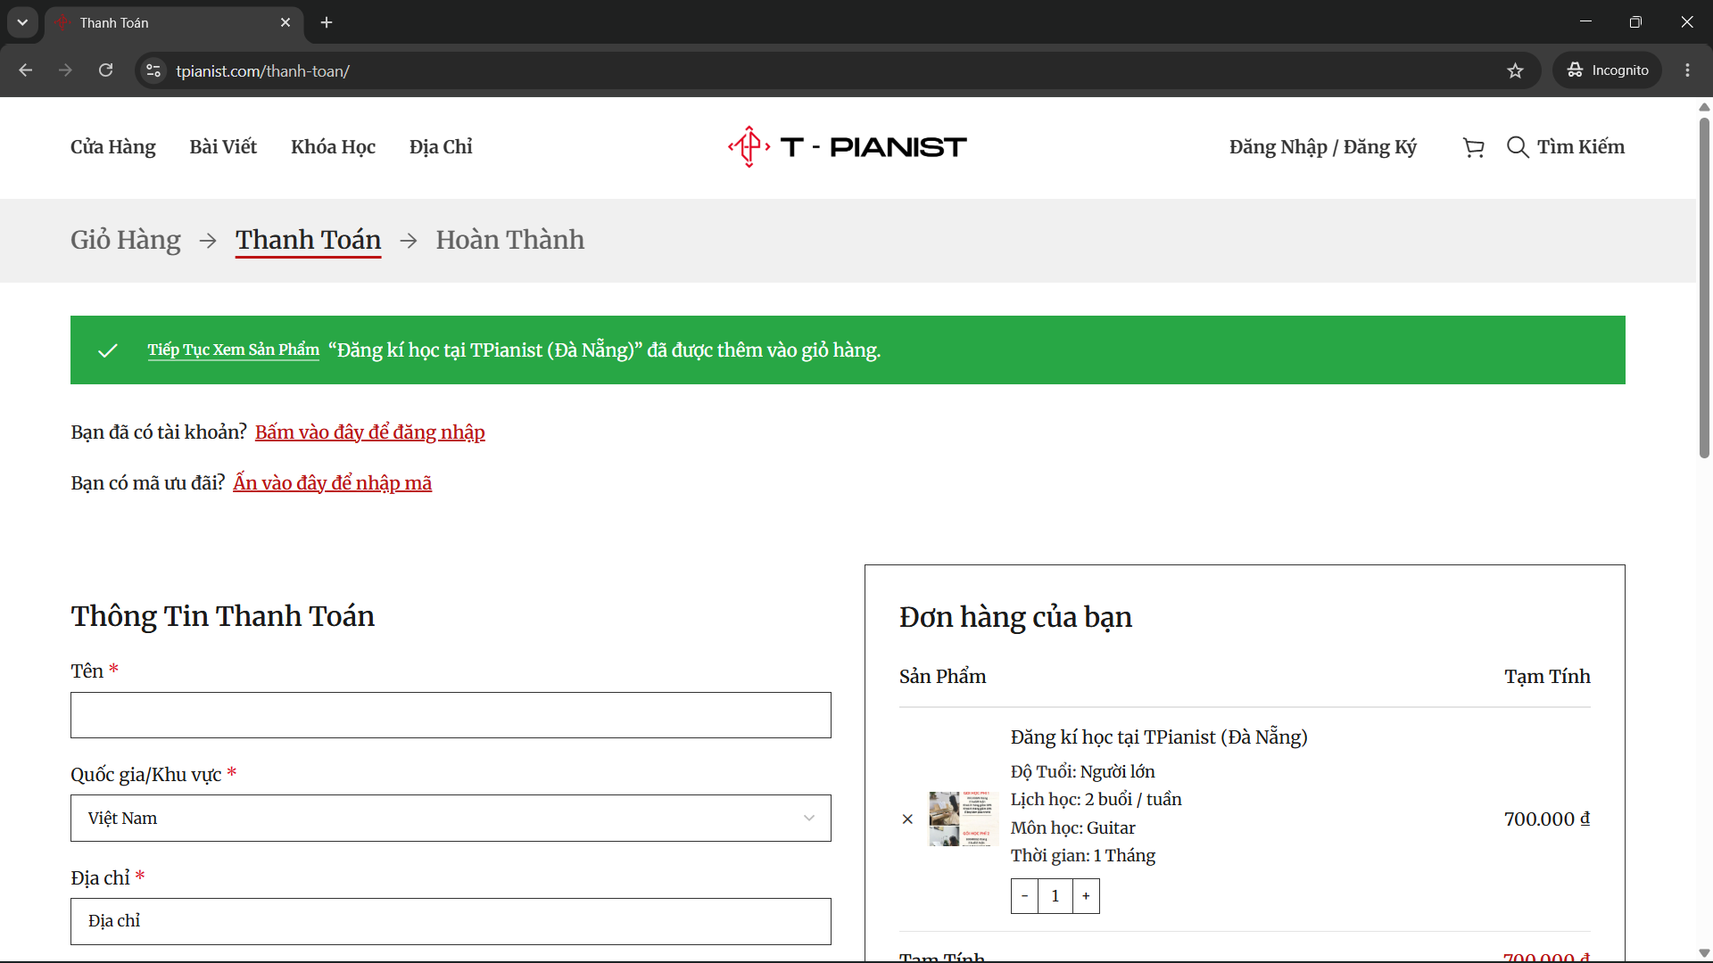This screenshot has width=1713, height=963.
Task: Open tab search dropdown arrow
Action: 22,22
